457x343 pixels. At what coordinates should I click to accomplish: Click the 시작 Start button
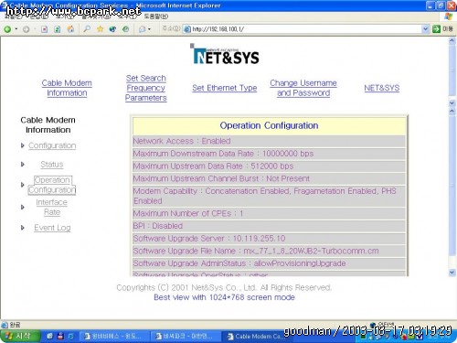pyautogui.click(x=20, y=337)
